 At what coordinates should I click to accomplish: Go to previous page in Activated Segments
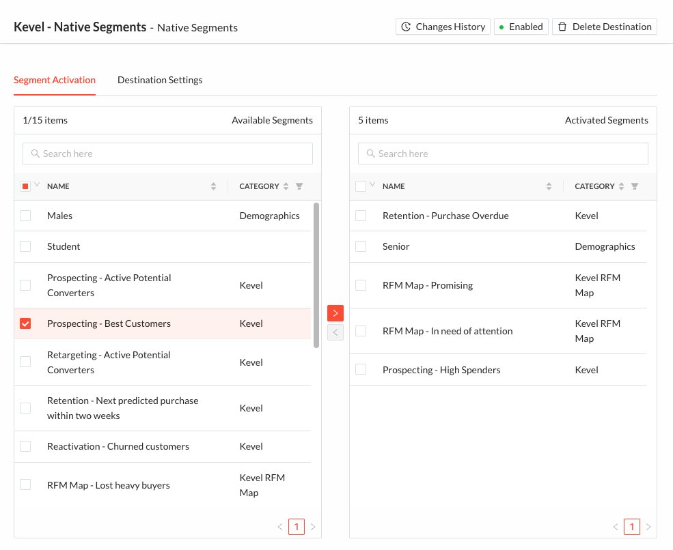point(615,527)
